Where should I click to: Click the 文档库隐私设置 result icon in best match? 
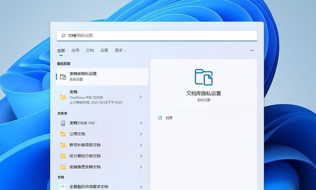tap(63, 77)
